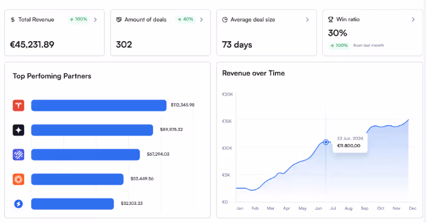The width and height of the screenshot is (426, 223).
Task: Expand Average deal size card chevron
Action: tap(307, 19)
